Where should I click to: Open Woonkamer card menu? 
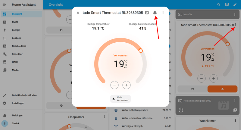point(236,121)
